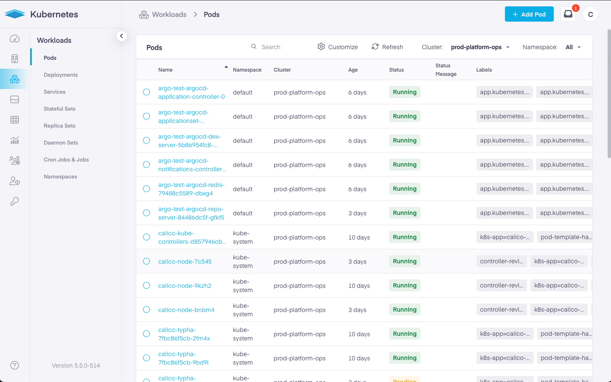Go to Deployments in Workloads menu
611x382 pixels.
(61, 75)
